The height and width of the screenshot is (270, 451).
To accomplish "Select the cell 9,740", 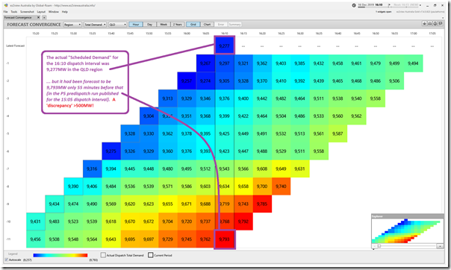I will point(281,186).
